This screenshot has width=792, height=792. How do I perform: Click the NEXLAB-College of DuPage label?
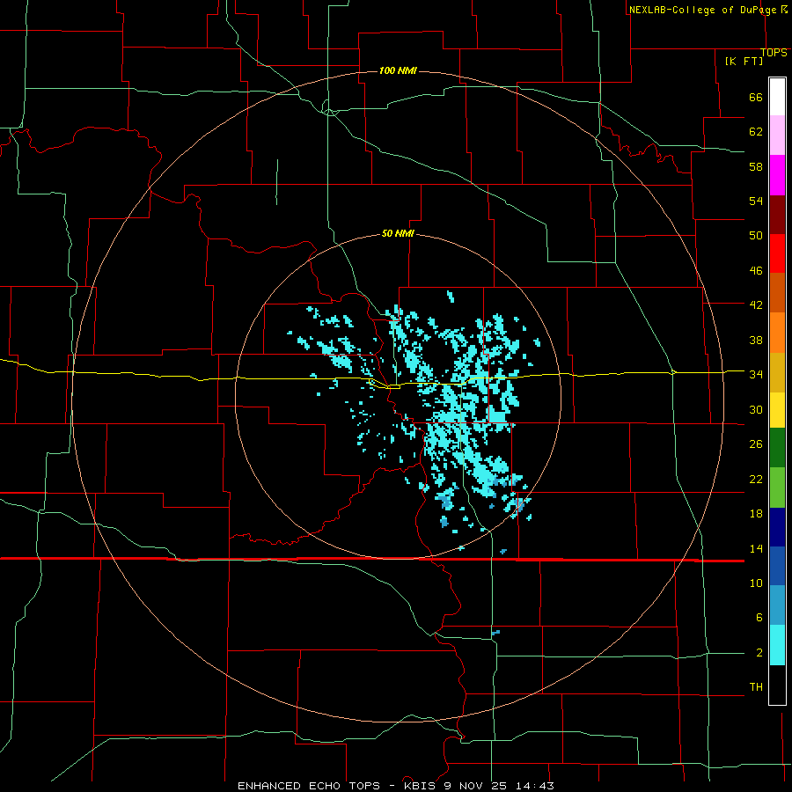click(702, 10)
